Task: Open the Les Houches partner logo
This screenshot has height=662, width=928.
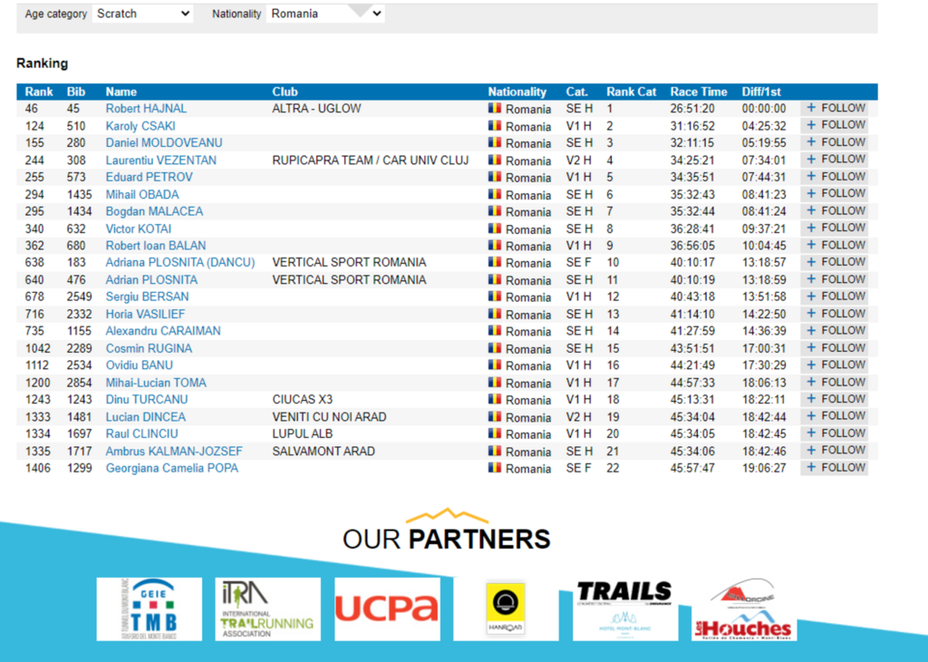Action: point(743,609)
